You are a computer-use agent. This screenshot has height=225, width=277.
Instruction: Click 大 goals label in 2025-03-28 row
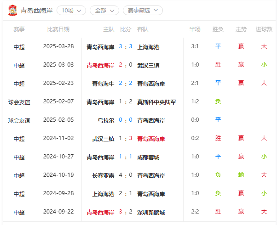click(x=264, y=46)
